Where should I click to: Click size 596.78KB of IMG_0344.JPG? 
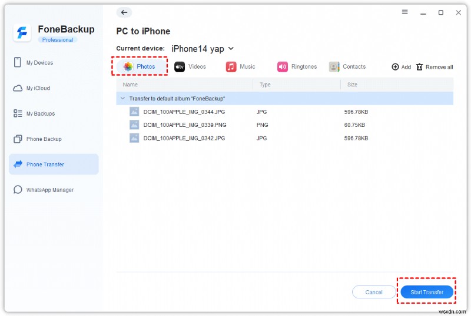(x=356, y=112)
